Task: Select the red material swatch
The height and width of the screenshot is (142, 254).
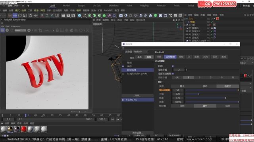Action: 24,129
